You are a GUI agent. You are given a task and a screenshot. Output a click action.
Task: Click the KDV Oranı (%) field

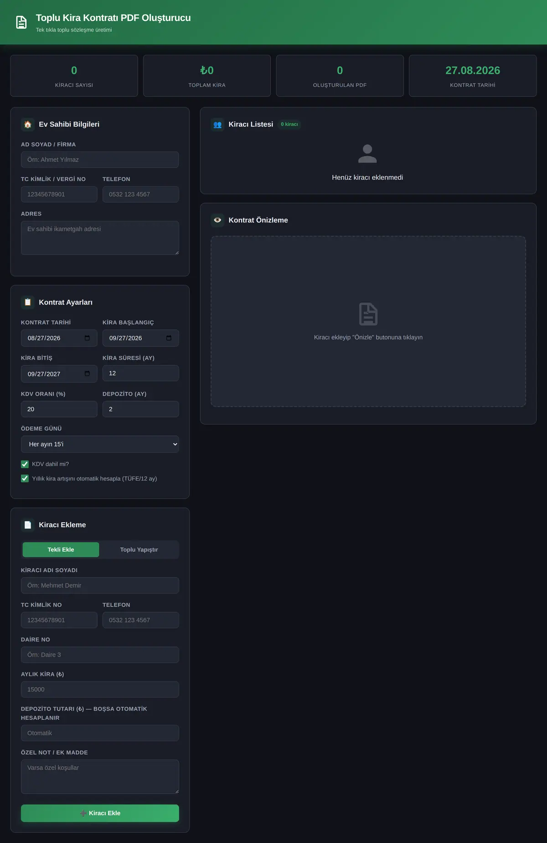59,409
